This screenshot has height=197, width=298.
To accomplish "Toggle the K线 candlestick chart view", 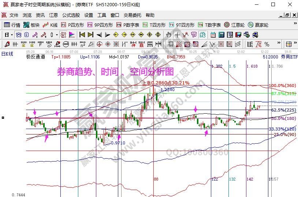I will click(x=50, y=25).
